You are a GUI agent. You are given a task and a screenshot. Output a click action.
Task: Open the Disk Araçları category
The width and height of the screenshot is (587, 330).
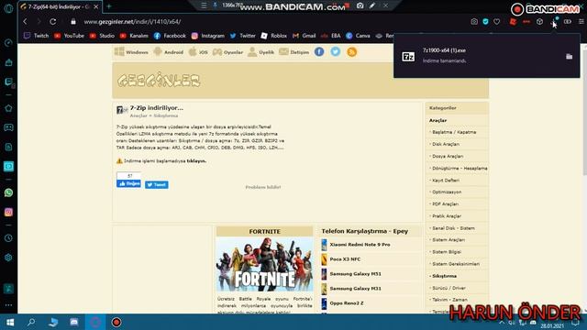point(446,144)
